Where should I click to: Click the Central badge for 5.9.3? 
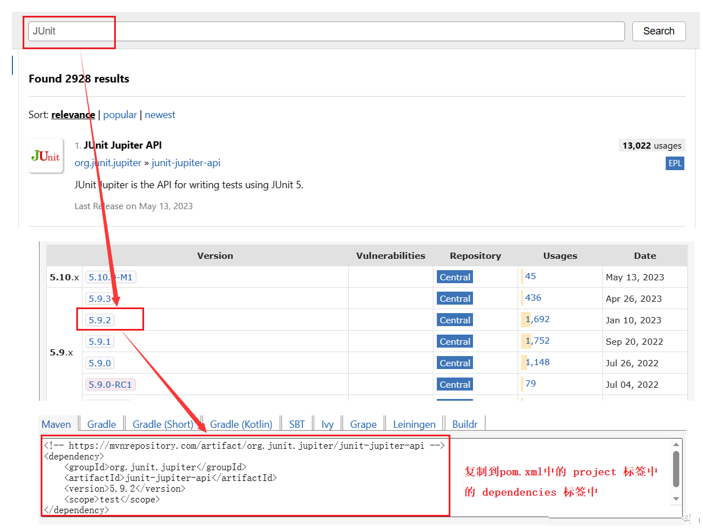pyautogui.click(x=455, y=298)
